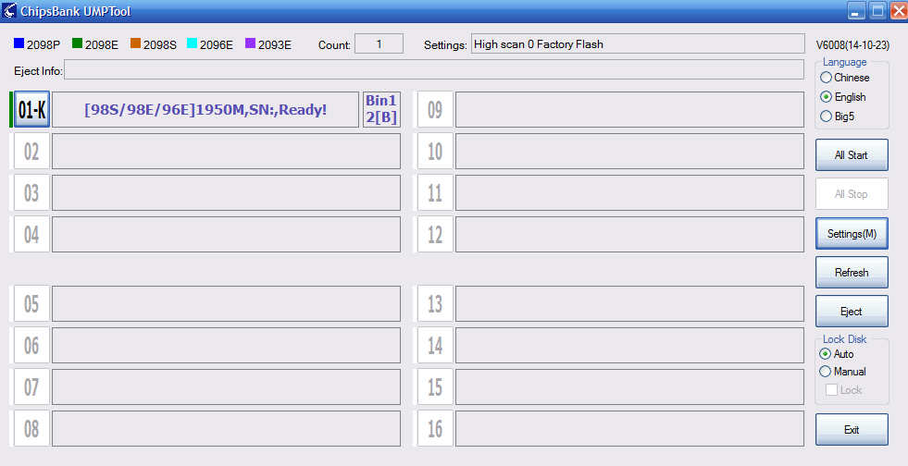
Task: Click port 12 slot button
Action: (x=435, y=235)
